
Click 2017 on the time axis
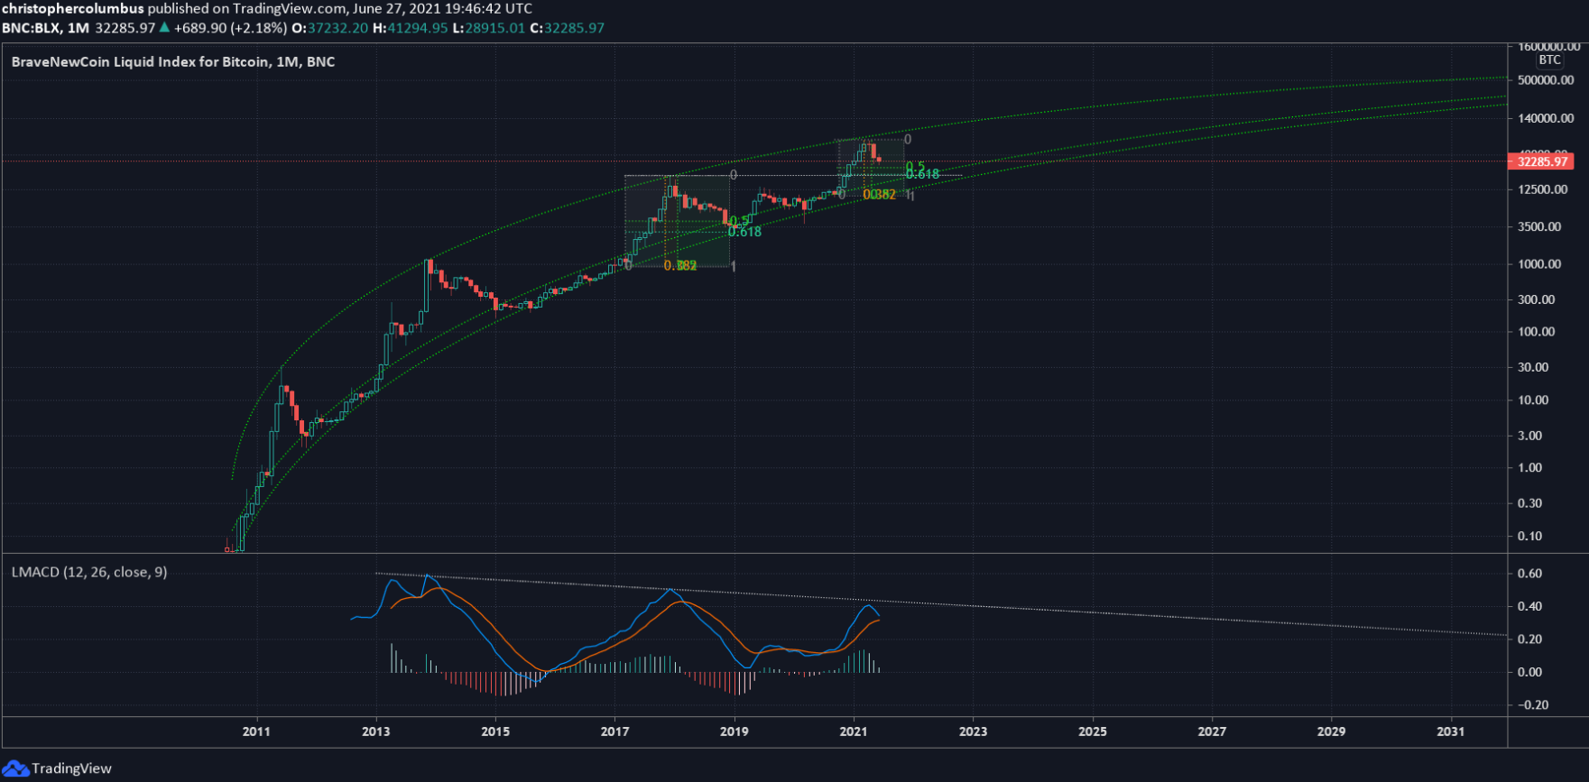click(x=614, y=731)
